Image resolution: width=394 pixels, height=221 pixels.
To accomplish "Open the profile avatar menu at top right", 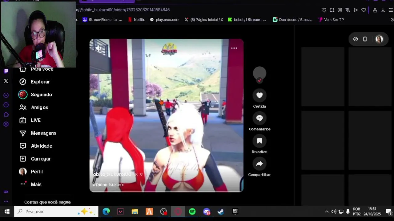I will 379,39.
